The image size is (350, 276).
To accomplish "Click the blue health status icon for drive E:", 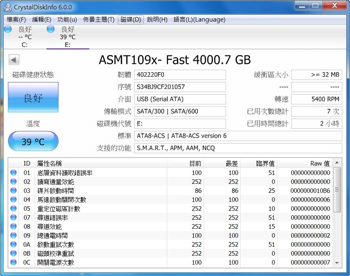I will (x=51, y=29).
